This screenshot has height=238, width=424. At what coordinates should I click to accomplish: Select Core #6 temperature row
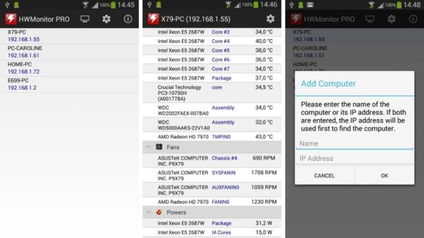[x=212, y=60]
